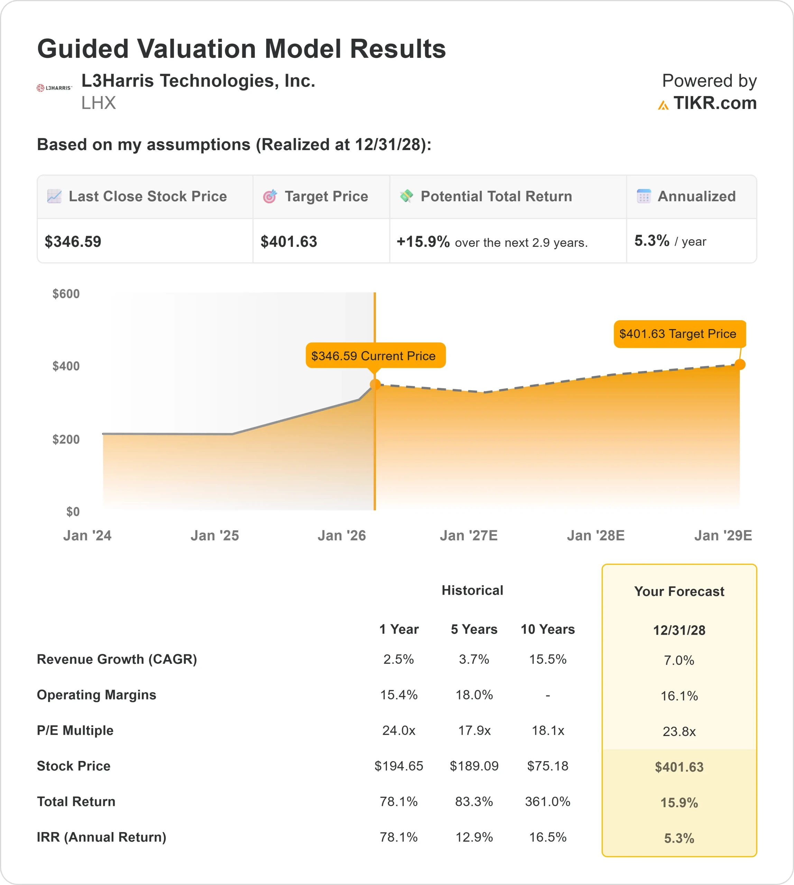
Task: Select the orange TIKR triangle logo
Action: click(664, 105)
